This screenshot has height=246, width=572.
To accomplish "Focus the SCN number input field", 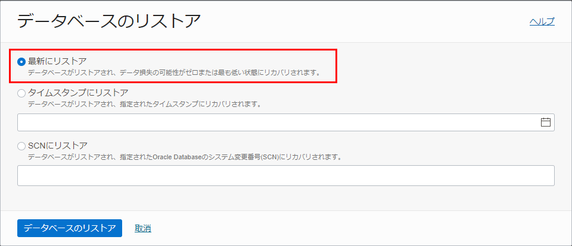I will click(x=286, y=175).
